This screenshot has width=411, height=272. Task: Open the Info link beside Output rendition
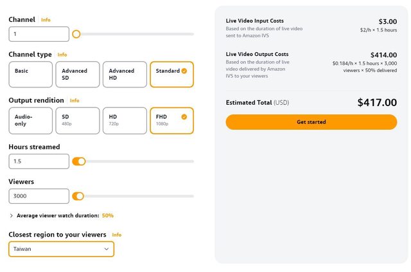(x=74, y=100)
